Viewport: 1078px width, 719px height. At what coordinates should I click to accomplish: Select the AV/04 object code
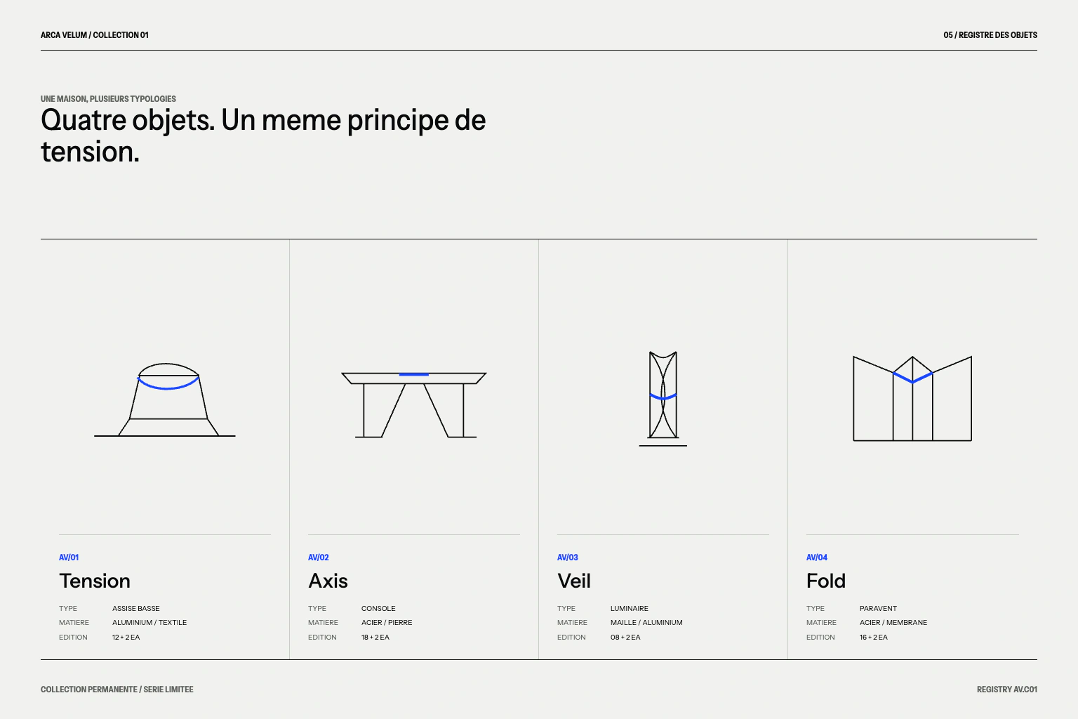pos(817,558)
